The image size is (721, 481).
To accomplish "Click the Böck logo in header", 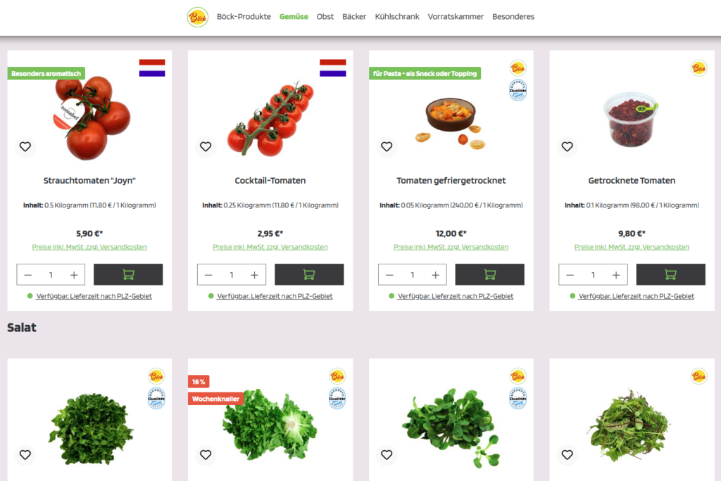I will 197,17.
